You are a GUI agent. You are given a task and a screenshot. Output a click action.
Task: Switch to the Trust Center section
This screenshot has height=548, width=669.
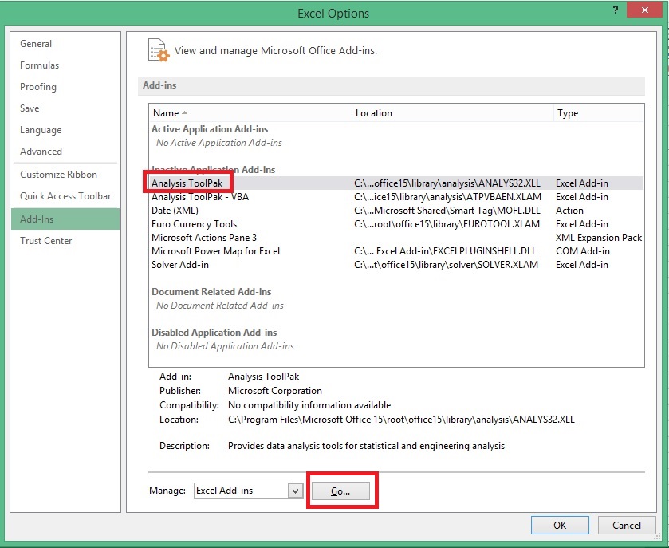pyautogui.click(x=45, y=240)
